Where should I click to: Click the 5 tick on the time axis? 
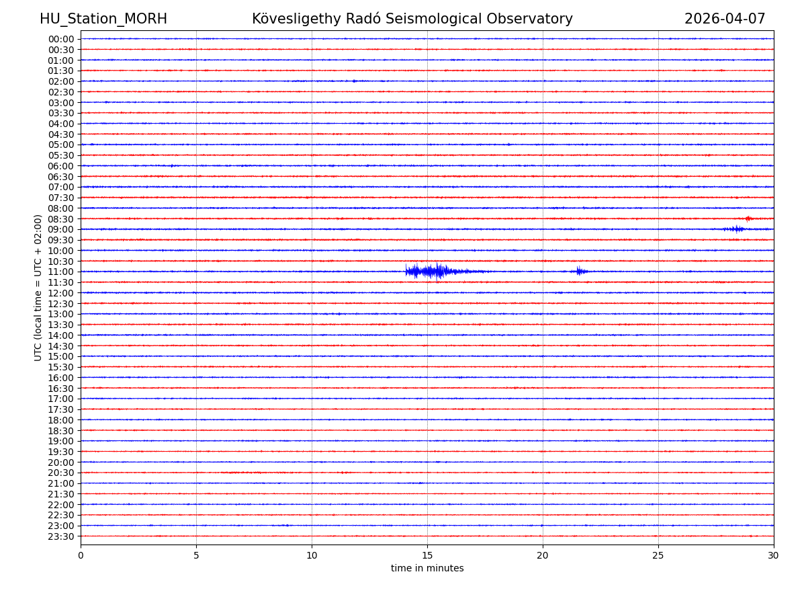[196, 556]
